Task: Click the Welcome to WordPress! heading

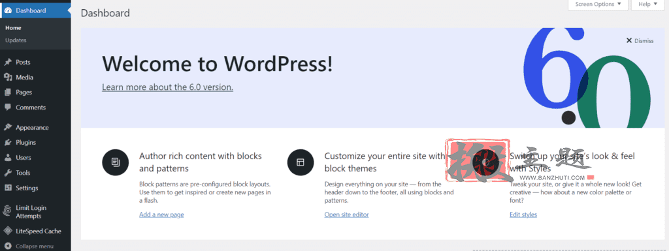Action: [x=217, y=65]
